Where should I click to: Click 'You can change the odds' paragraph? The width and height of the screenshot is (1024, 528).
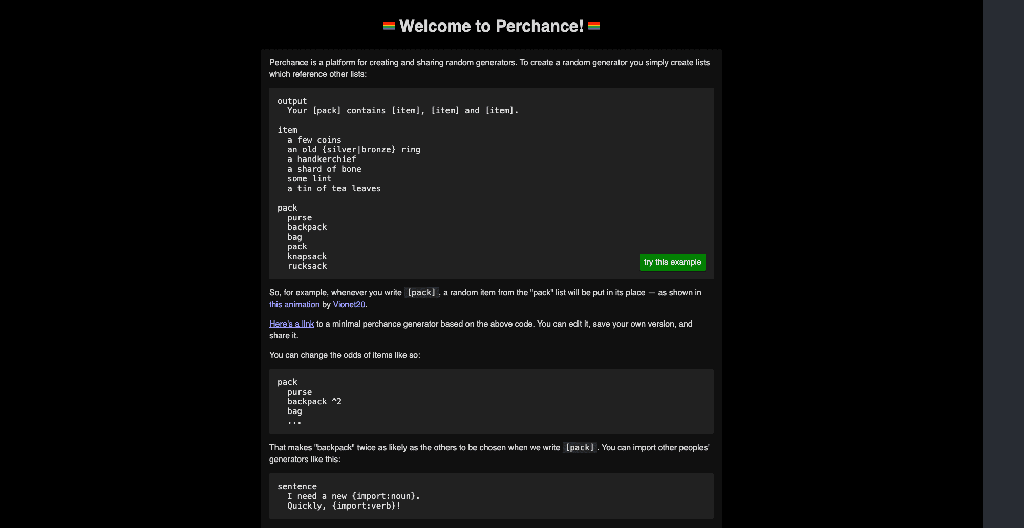[x=345, y=355]
